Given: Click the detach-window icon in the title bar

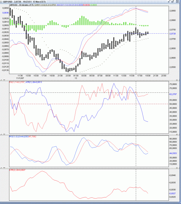Looking at the screenshot, I should pyautogui.click(x=169, y=2).
